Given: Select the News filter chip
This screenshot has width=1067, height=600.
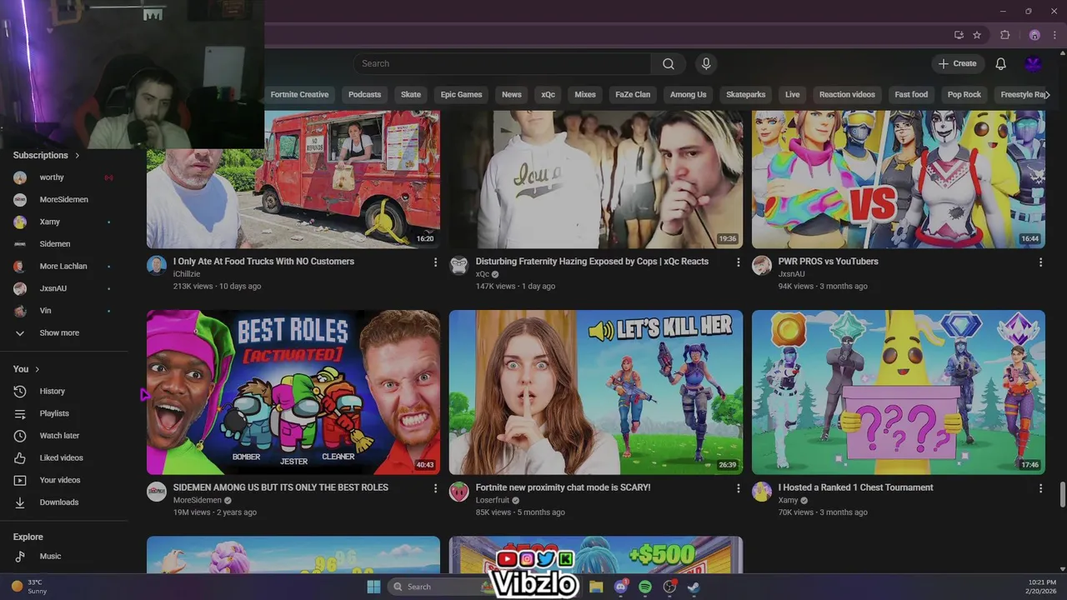Looking at the screenshot, I should pyautogui.click(x=512, y=94).
